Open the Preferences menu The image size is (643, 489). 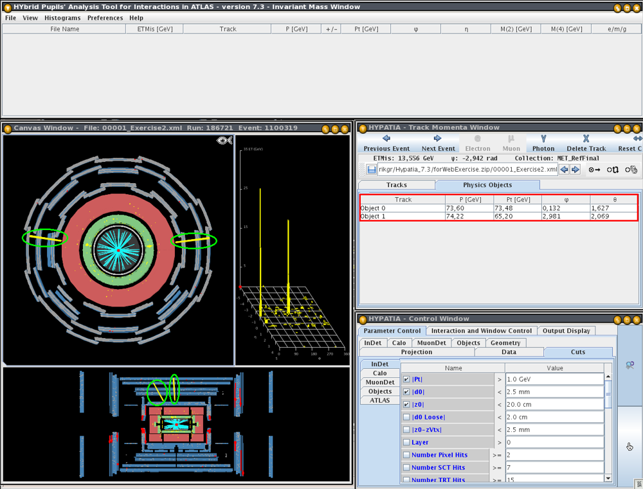point(105,18)
